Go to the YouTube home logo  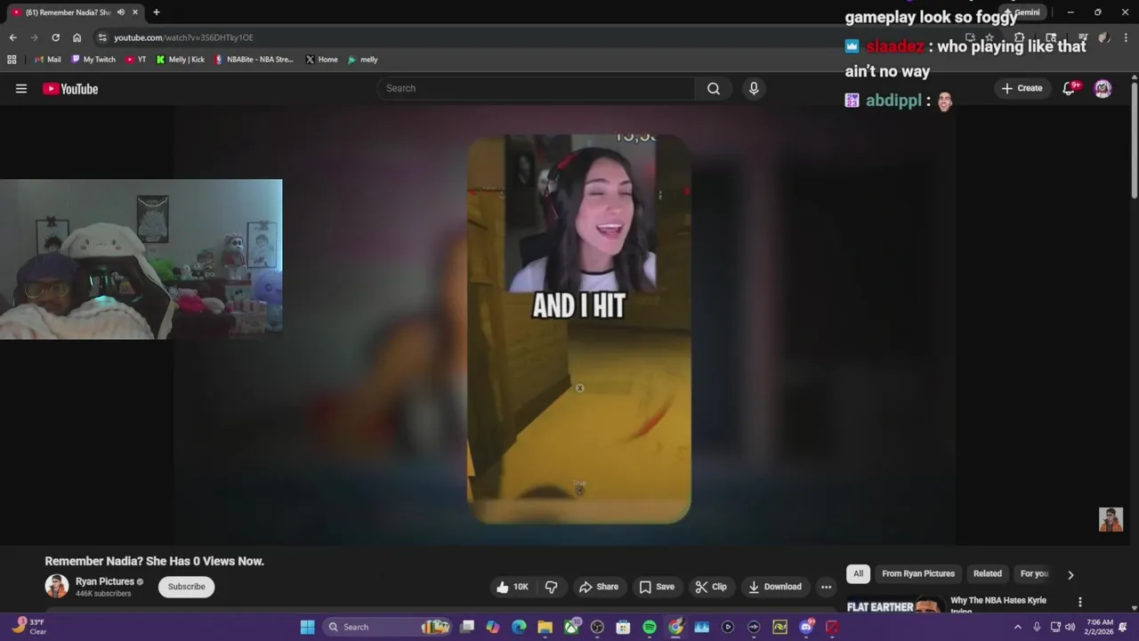70,88
